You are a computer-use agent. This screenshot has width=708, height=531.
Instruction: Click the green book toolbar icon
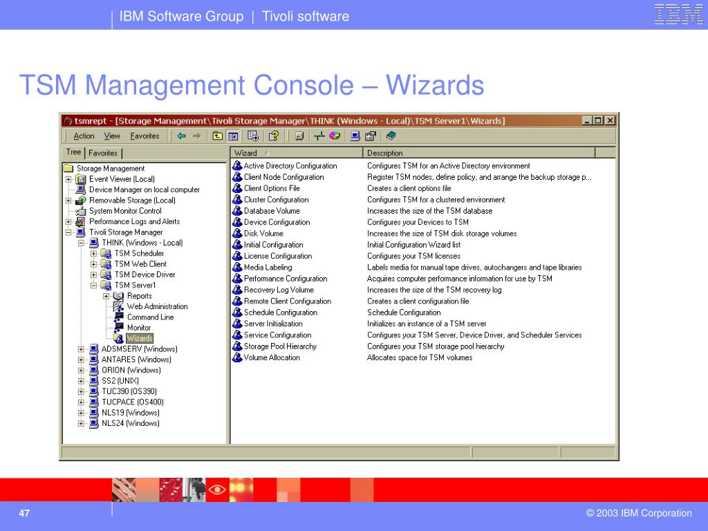pyautogui.click(x=391, y=136)
